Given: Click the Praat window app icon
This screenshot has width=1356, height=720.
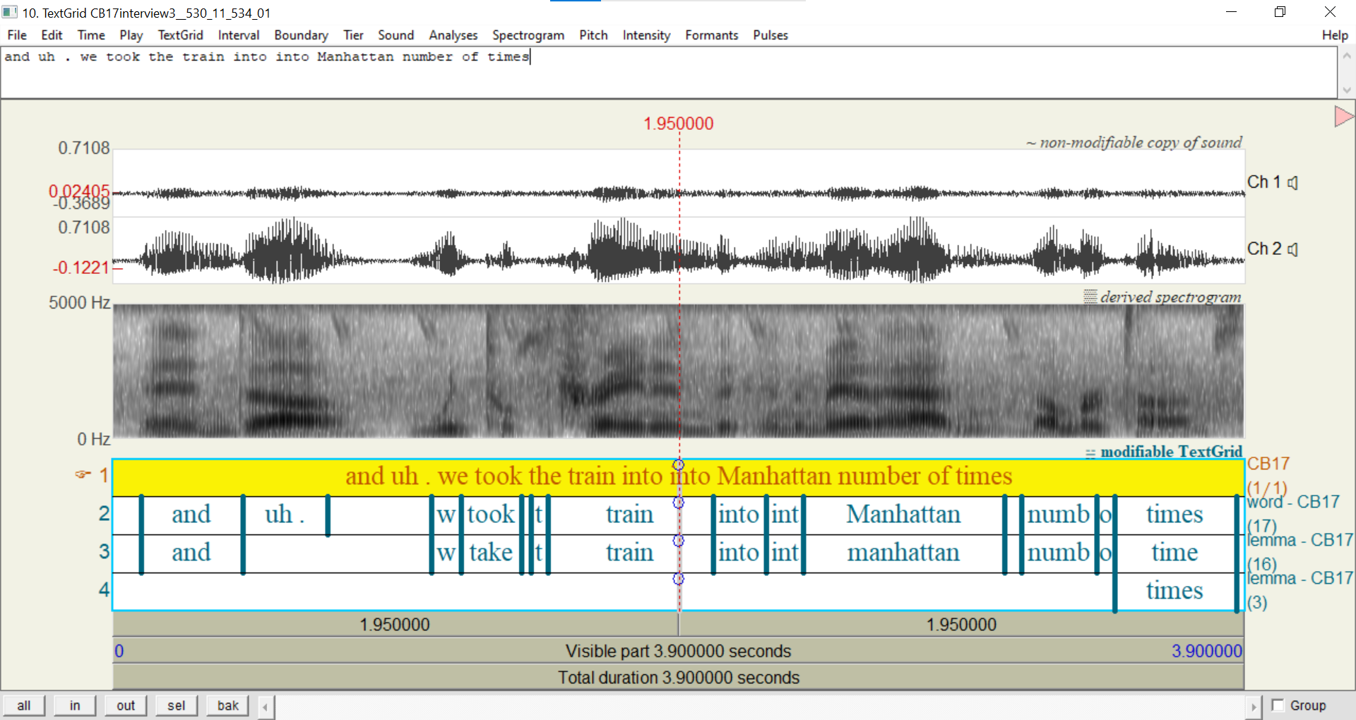Looking at the screenshot, I should click(x=10, y=12).
